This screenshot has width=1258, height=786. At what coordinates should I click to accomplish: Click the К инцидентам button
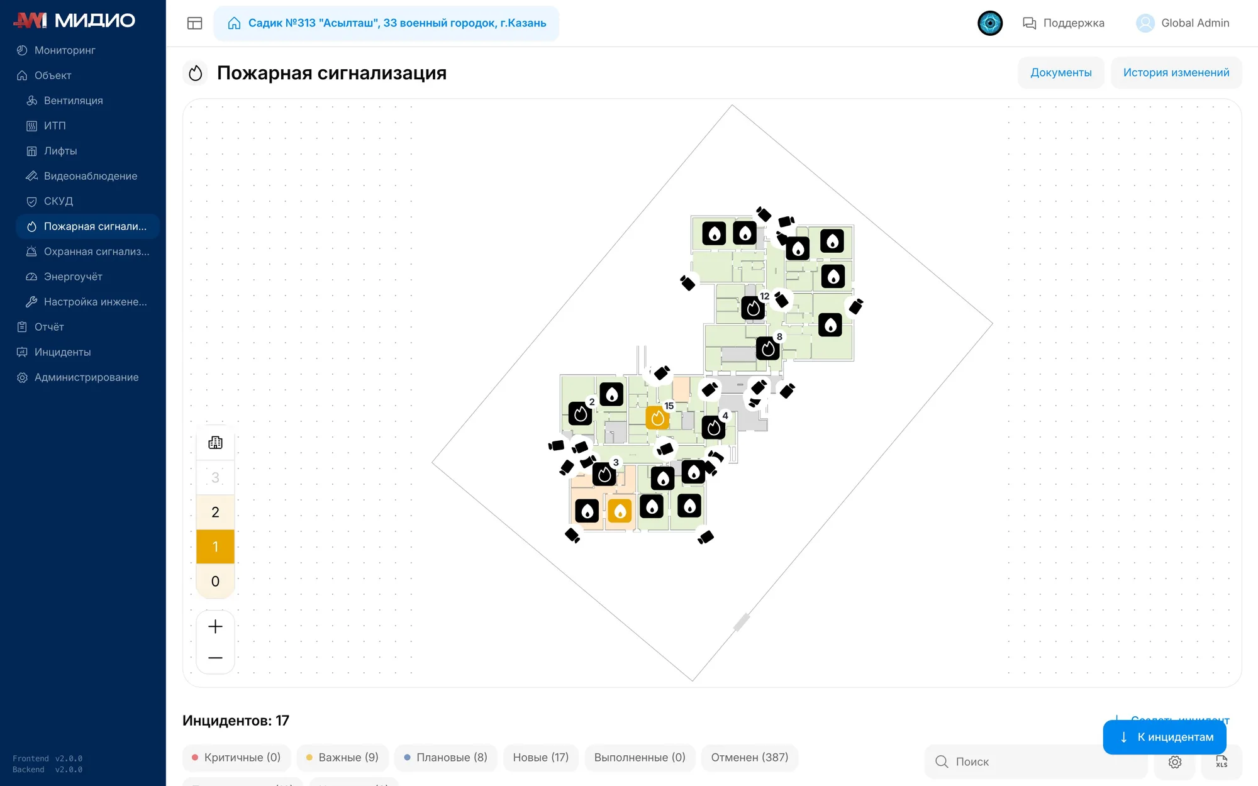tap(1165, 737)
